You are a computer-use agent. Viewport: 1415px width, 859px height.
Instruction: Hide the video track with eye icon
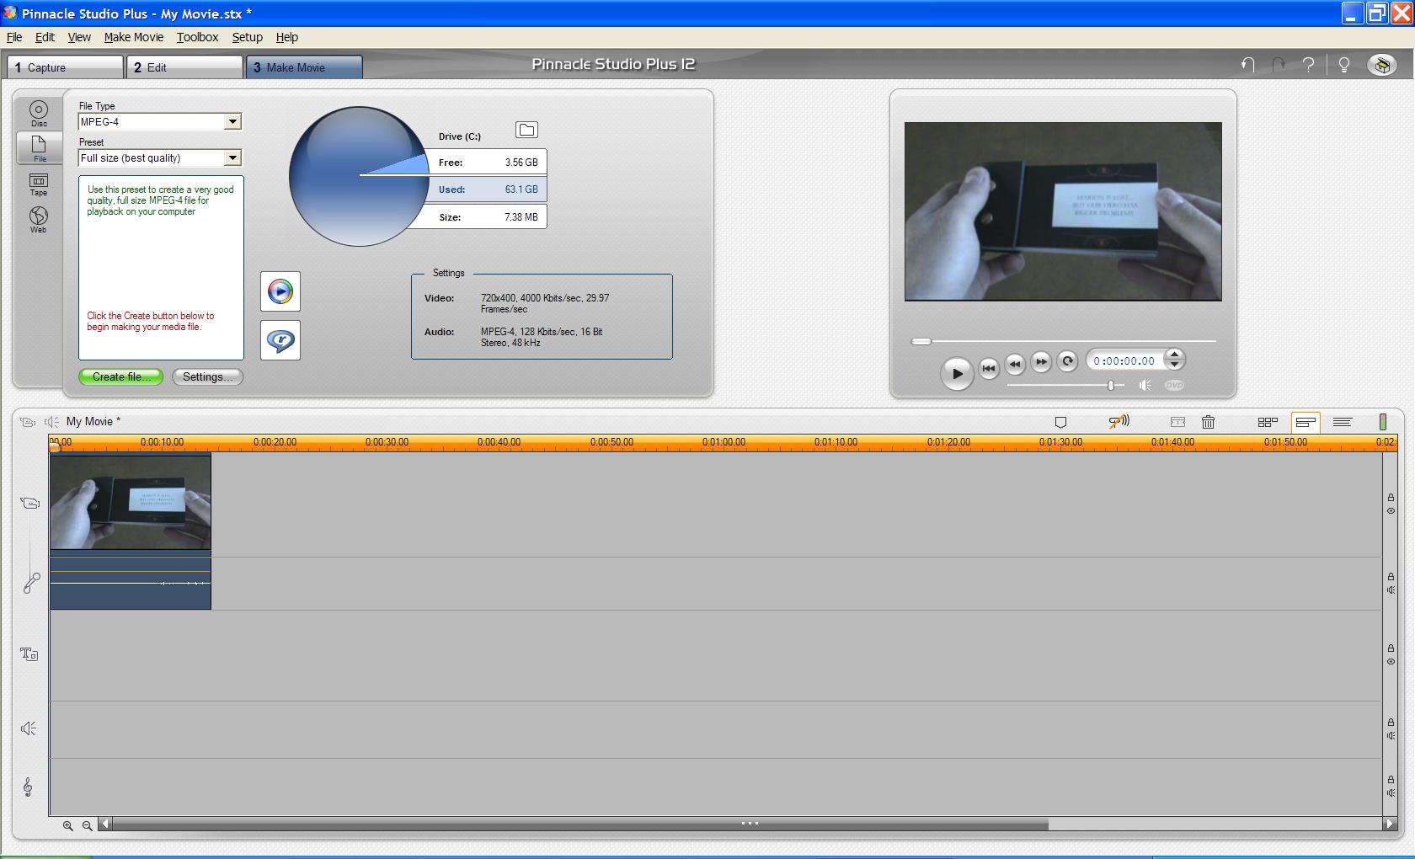point(1391,510)
